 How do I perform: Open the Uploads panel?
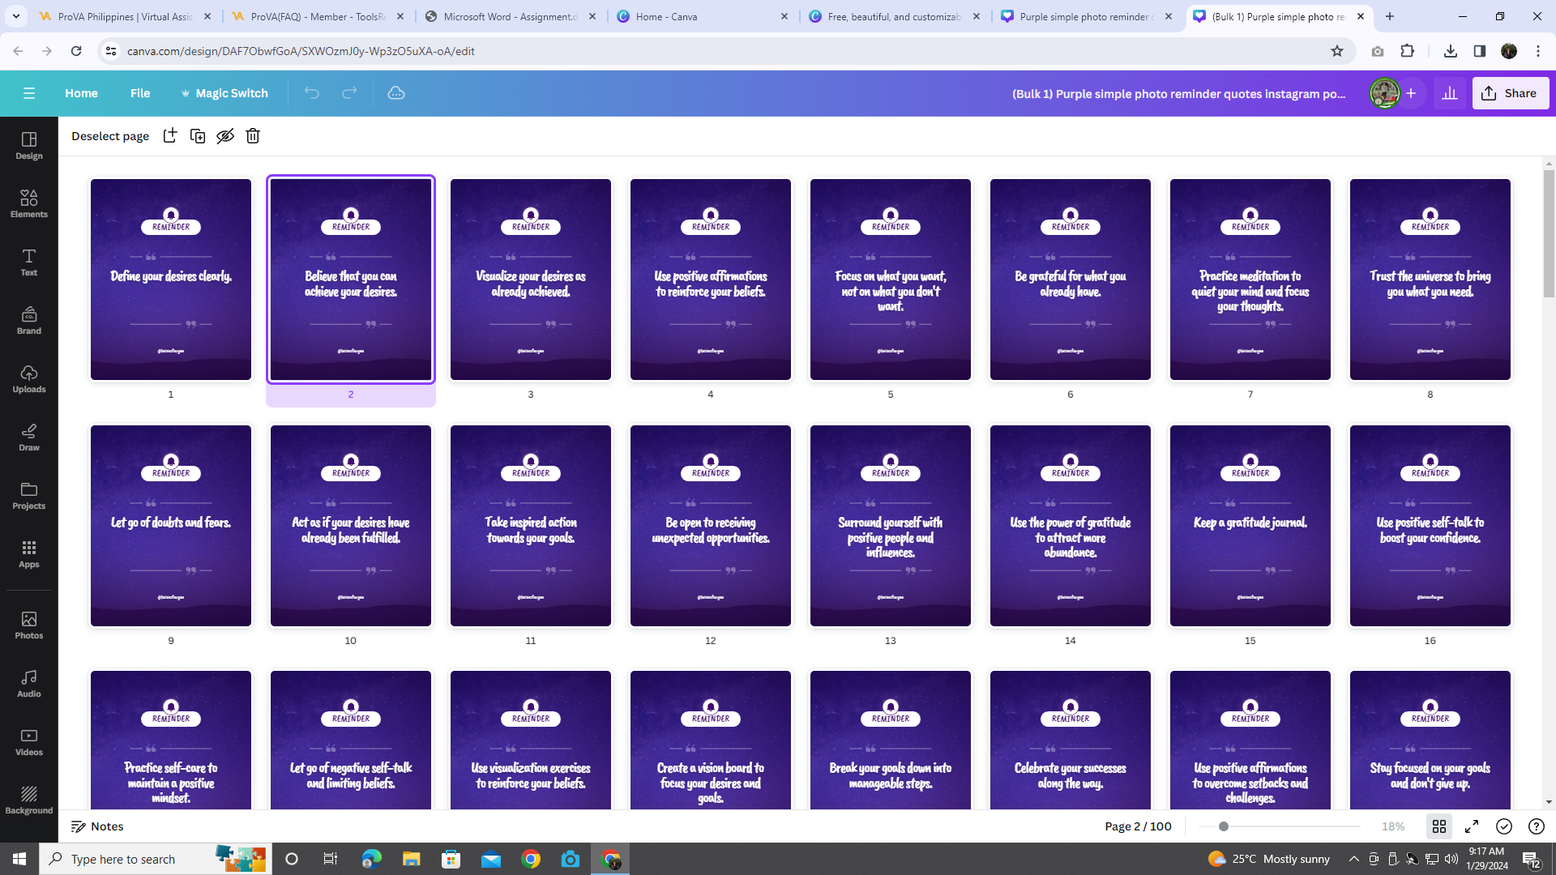(29, 378)
